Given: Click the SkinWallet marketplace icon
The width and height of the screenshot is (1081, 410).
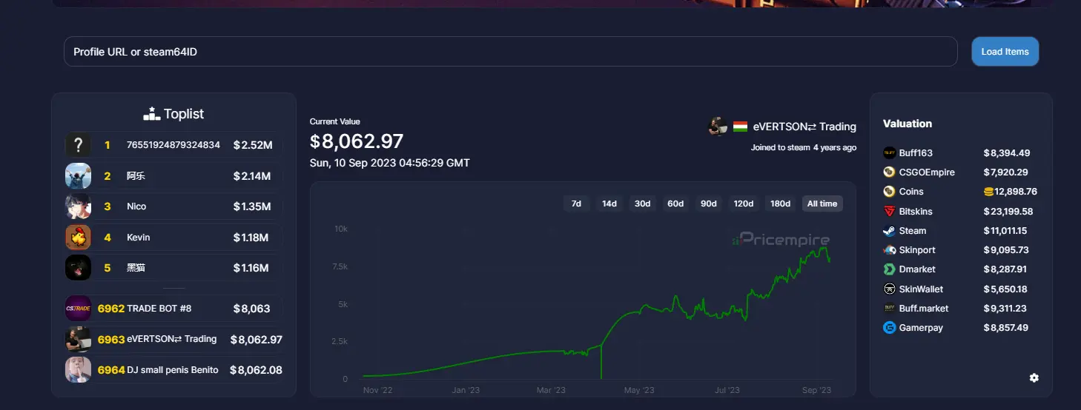Looking at the screenshot, I should pos(890,289).
